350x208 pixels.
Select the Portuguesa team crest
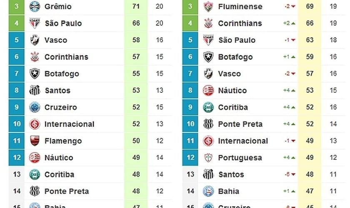(x=208, y=158)
